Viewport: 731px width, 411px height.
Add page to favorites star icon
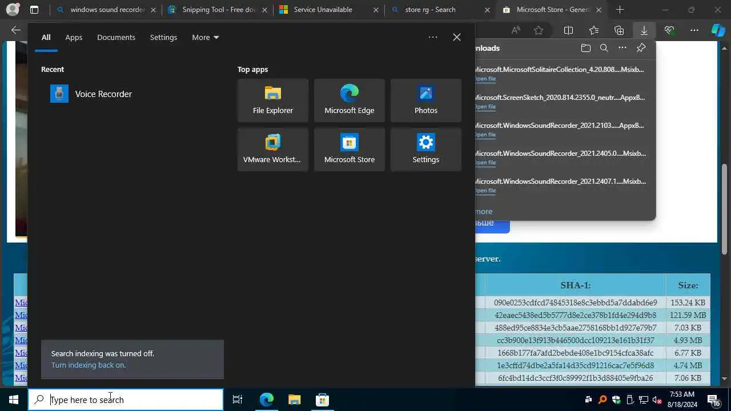coord(539,30)
